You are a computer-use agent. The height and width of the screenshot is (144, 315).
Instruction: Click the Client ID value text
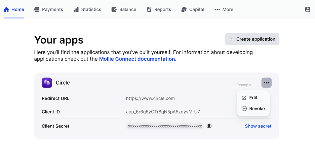[163, 112]
